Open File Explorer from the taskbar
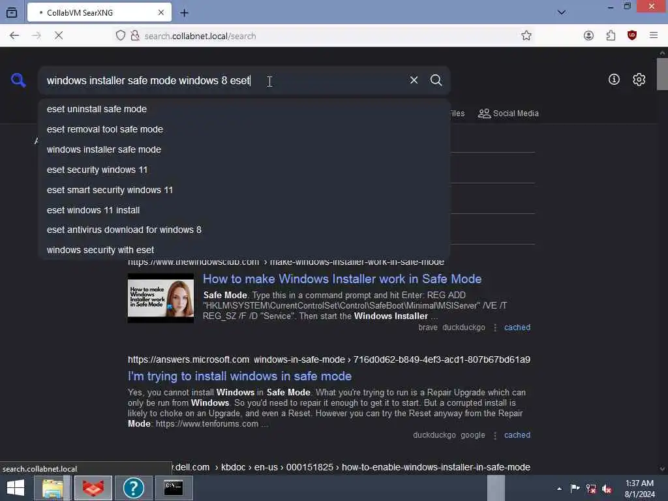 click(53, 488)
